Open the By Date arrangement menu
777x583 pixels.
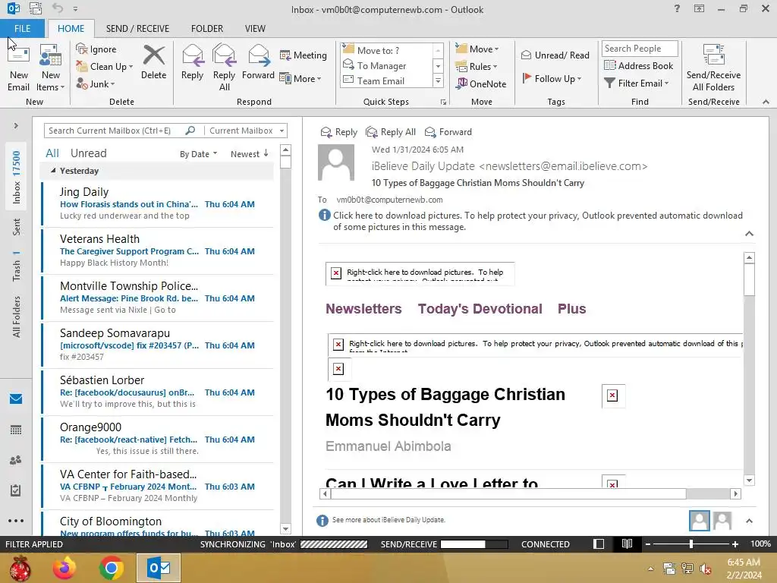pos(198,154)
